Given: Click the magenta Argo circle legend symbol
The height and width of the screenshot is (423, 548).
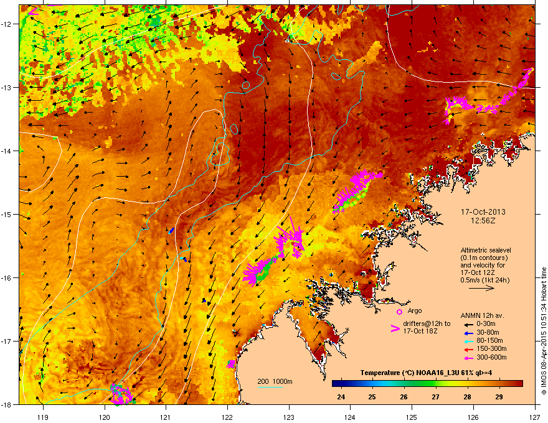Looking at the screenshot, I should [x=399, y=312].
